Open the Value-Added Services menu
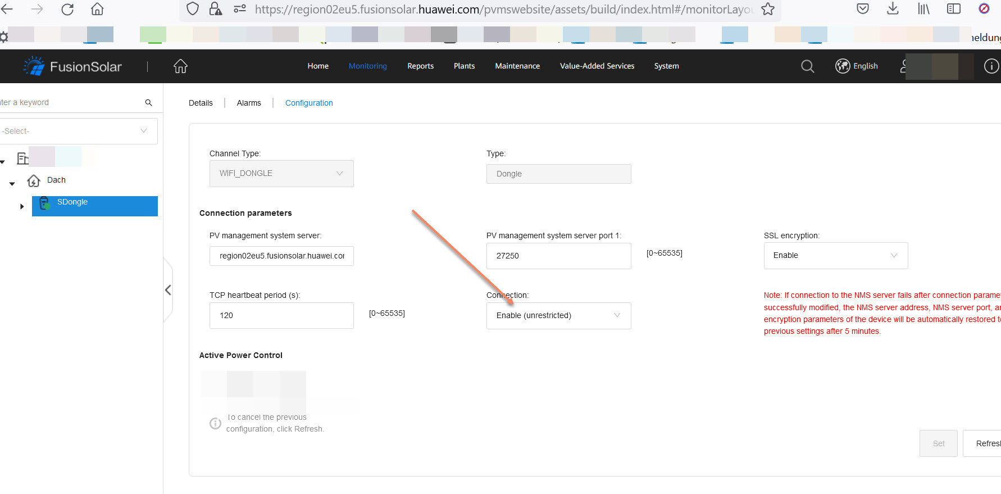This screenshot has width=1001, height=494. click(597, 66)
